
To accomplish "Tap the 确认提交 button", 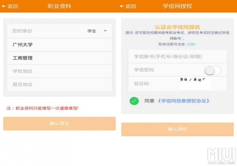I will coord(59,124).
